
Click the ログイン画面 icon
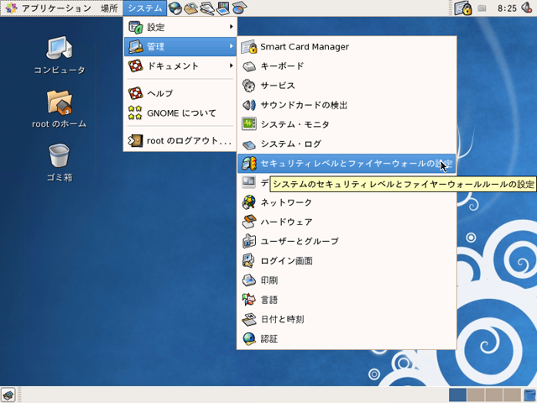click(x=248, y=261)
